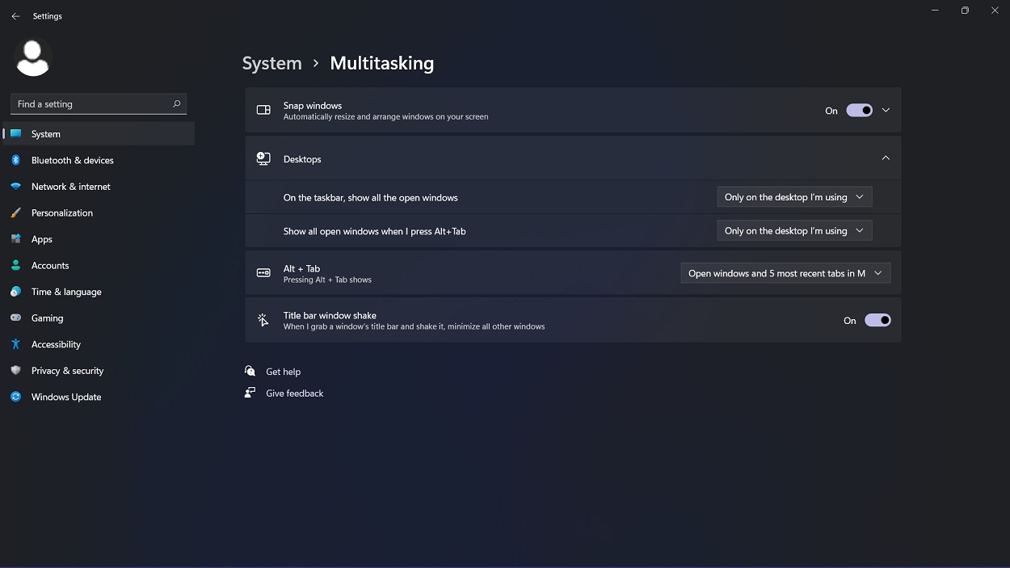Click the Give feedback link

coord(294,393)
